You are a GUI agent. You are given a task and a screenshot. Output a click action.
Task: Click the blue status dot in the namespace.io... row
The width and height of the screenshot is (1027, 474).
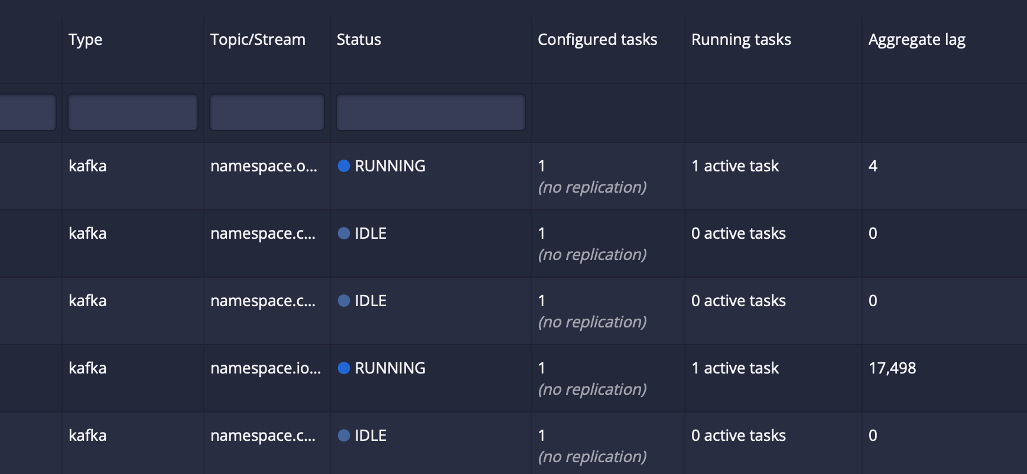click(344, 368)
